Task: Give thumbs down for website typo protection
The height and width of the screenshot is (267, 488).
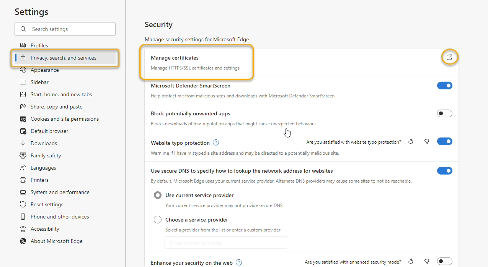Action: click(x=427, y=142)
